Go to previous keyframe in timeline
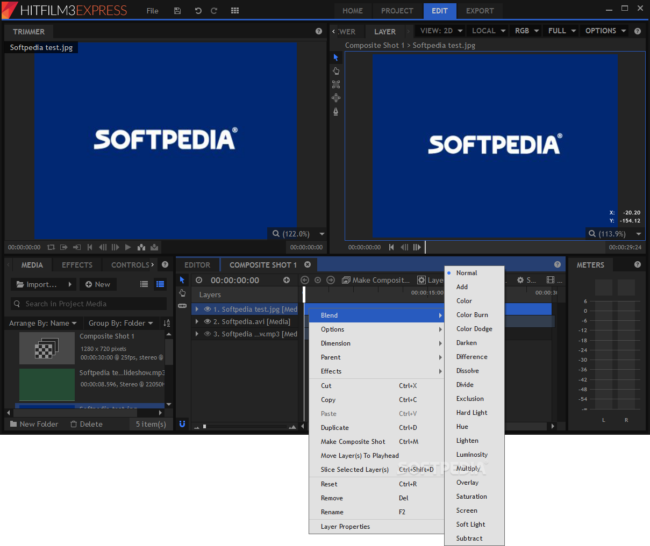 click(x=305, y=280)
